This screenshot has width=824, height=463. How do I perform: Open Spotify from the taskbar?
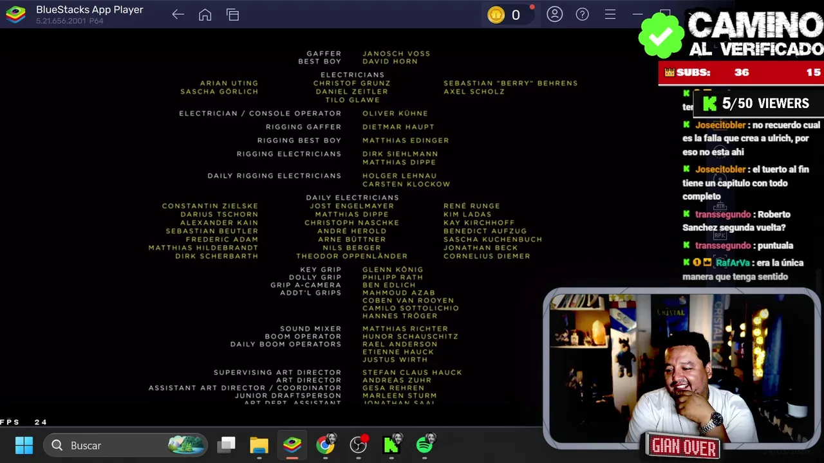click(425, 445)
